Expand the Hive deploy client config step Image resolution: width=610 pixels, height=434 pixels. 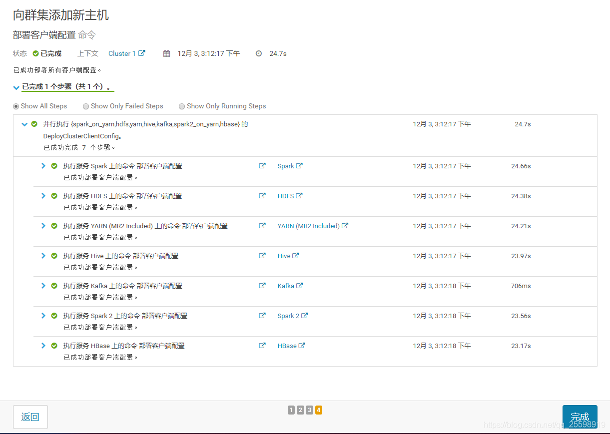[43, 256]
